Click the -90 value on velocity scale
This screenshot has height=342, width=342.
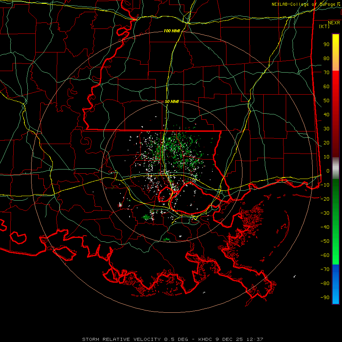325,298
